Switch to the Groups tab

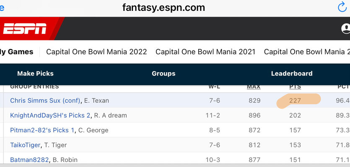coord(163,73)
